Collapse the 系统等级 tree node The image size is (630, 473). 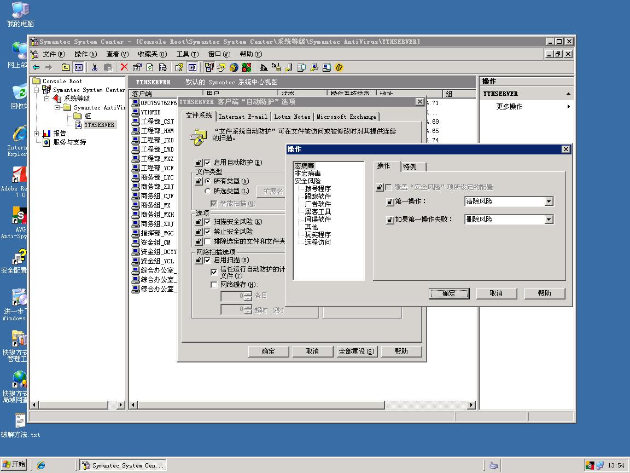(46, 99)
